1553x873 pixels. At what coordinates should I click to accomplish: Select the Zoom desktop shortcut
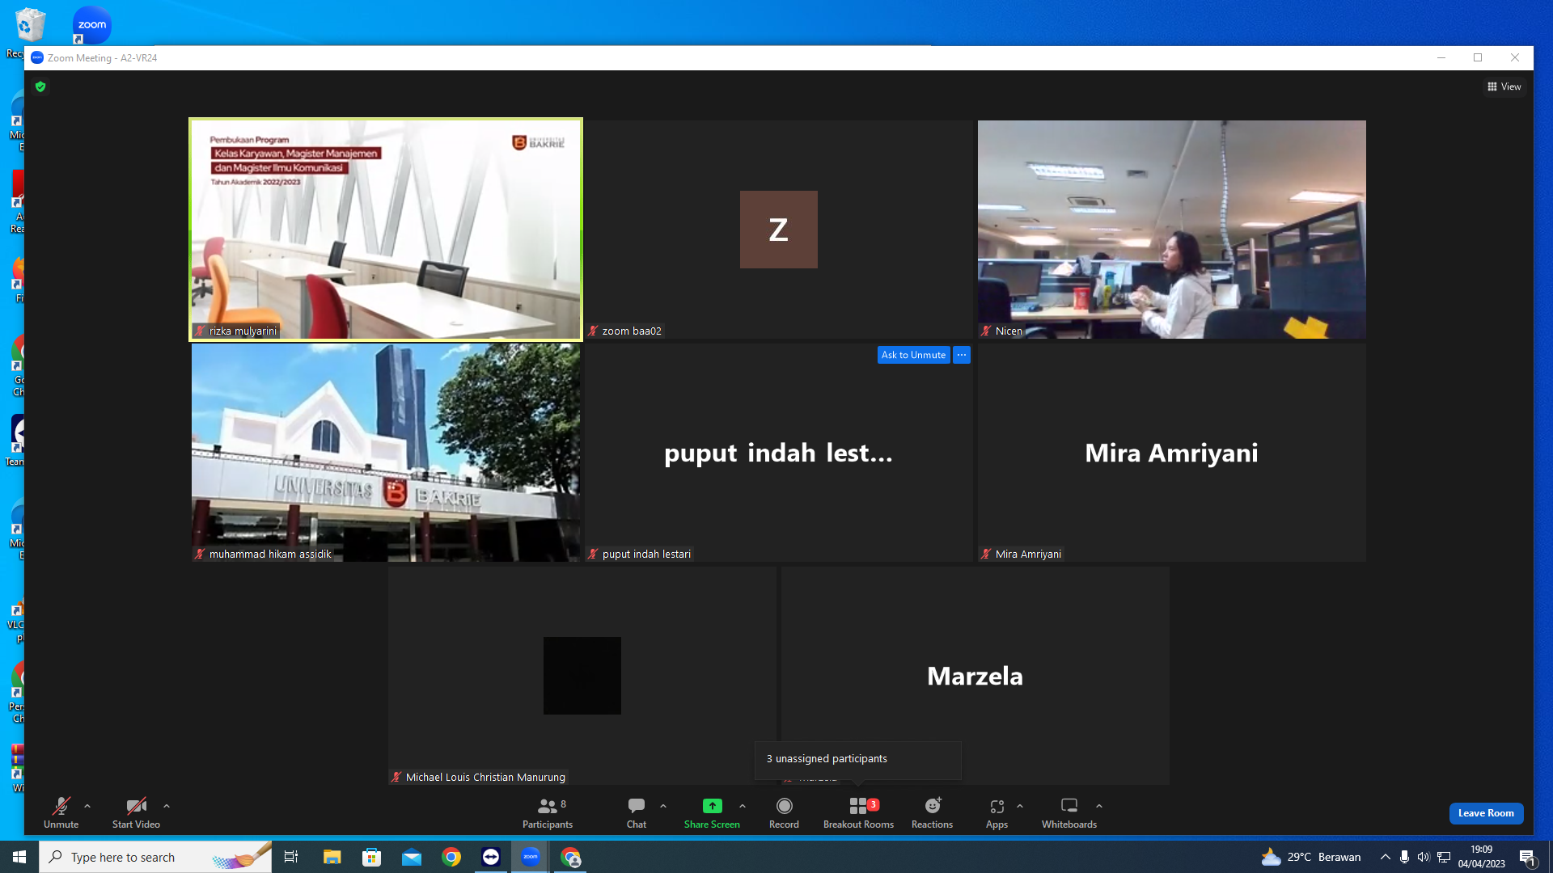[x=91, y=25]
